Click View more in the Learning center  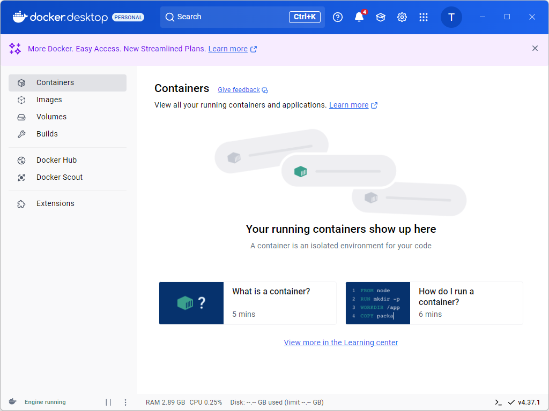point(340,342)
